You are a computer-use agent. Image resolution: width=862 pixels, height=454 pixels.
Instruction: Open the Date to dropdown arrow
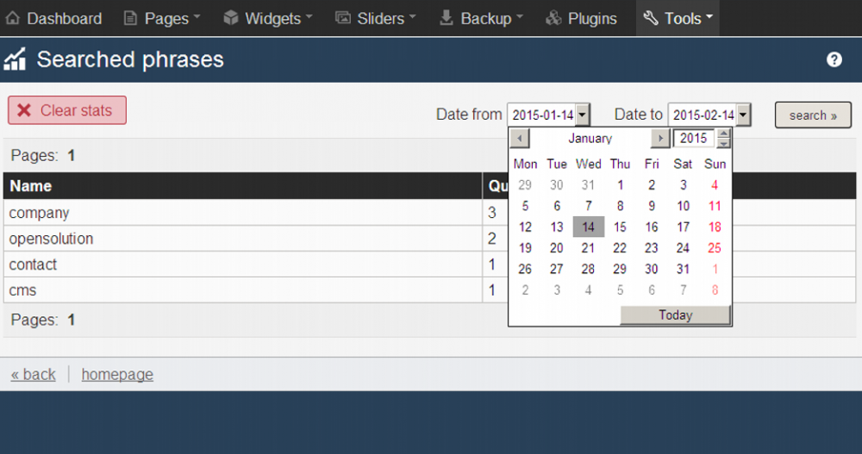coord(743,115)
